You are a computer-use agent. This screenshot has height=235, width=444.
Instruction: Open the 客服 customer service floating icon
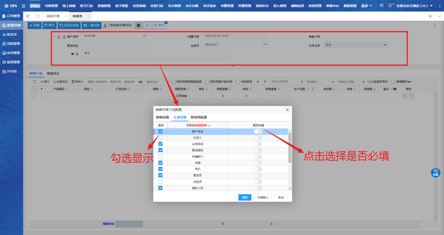435,173
